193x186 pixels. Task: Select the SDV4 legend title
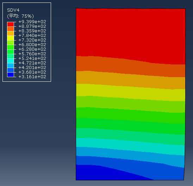coord(13,10)
